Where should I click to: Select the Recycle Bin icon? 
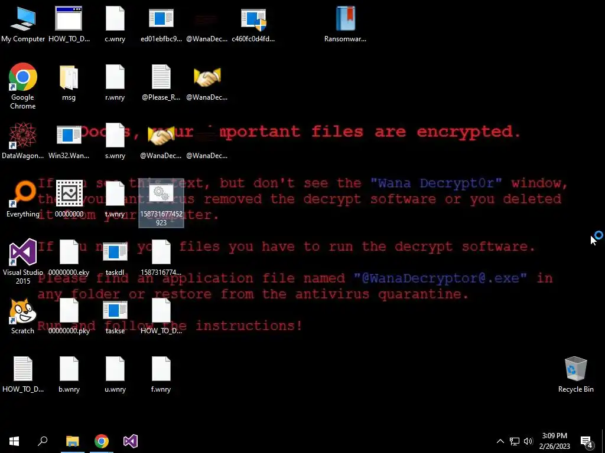(575, 375)
